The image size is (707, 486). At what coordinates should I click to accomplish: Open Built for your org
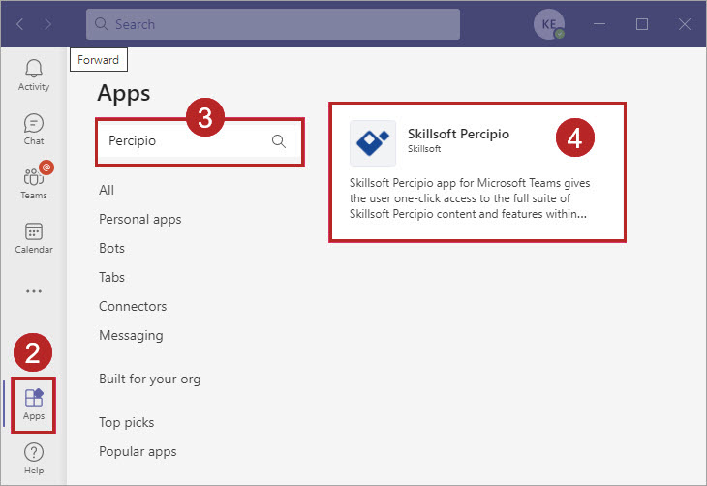coord(150,380)
